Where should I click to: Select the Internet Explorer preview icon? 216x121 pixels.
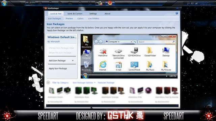pos(103,65)
